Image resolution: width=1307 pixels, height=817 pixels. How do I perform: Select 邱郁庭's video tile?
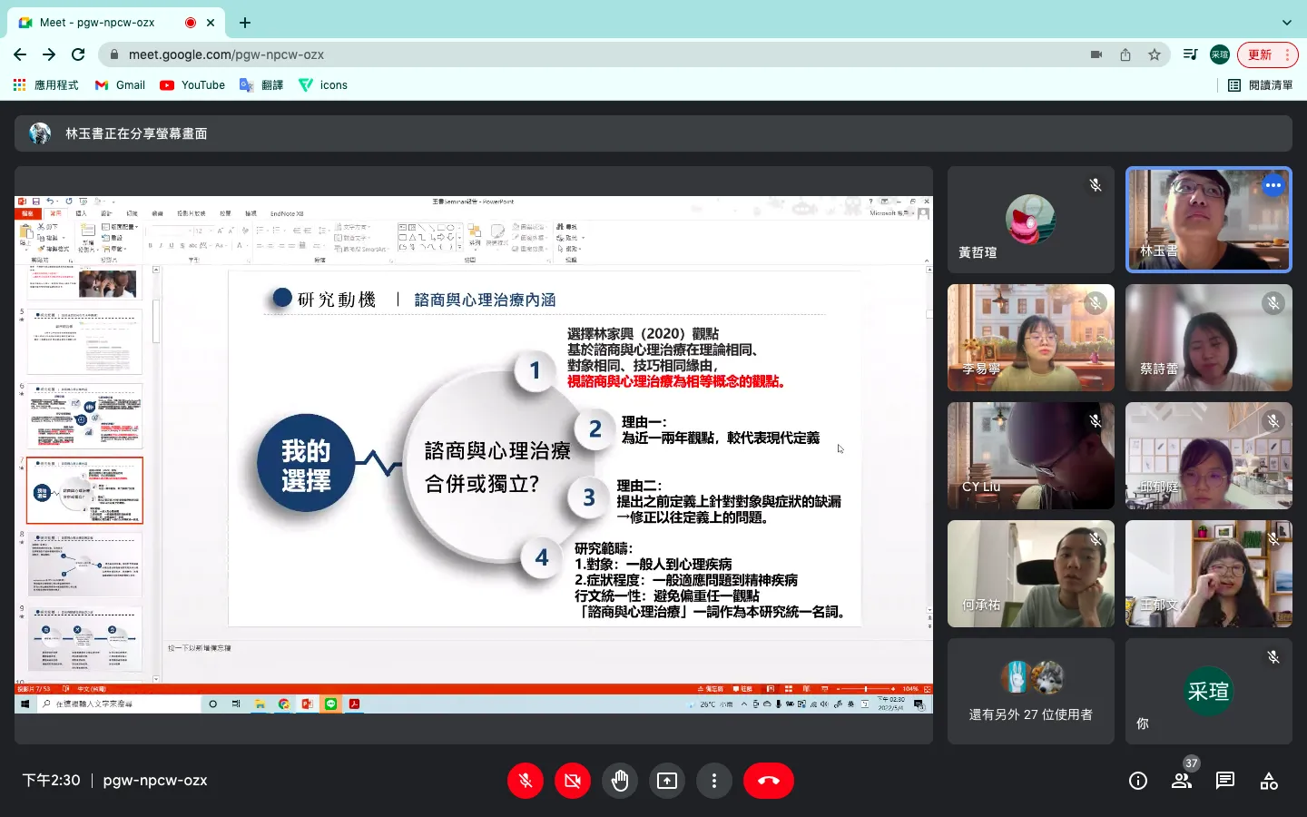pyautogui.click(x=1209, y=456)
